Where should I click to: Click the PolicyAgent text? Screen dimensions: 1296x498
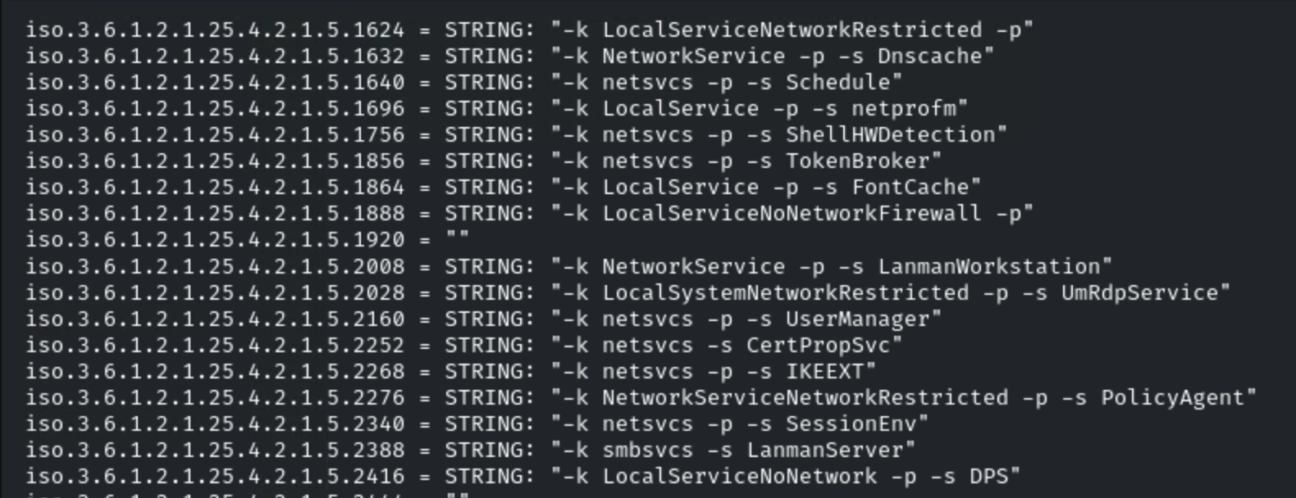tap(1172, 398)
